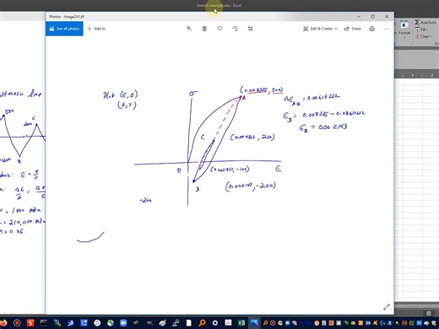Open the white document icon in taskbar
This screenshot has width=439, height=329.
[188, 323]
